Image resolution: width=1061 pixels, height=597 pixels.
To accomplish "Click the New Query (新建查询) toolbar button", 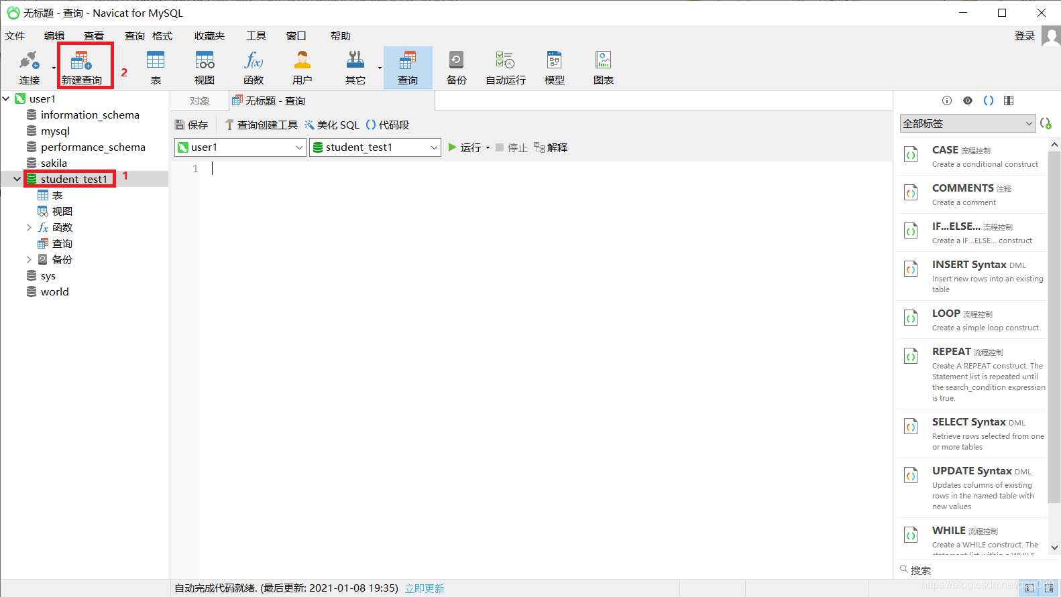I will 82,68.
